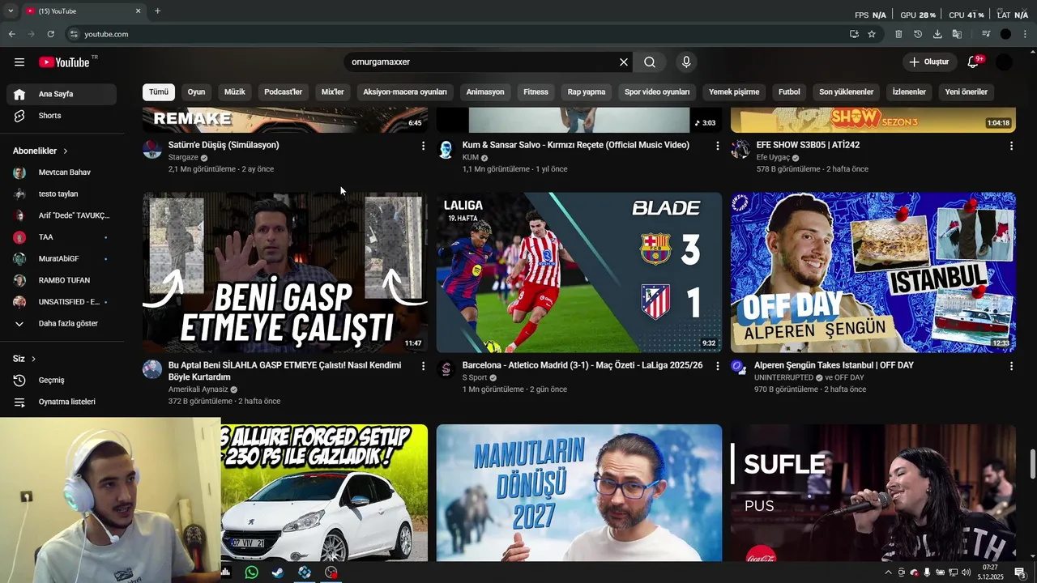Image resolution: width=1037 pixels, height=583 pixels.
Task: Click the install app icon in address bar
Action: coord(854,34)
